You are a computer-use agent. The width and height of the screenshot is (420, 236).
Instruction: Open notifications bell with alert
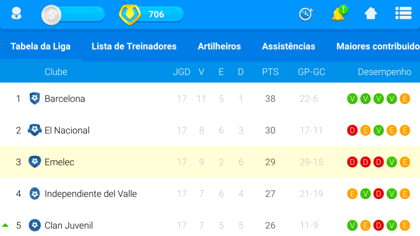339,13
